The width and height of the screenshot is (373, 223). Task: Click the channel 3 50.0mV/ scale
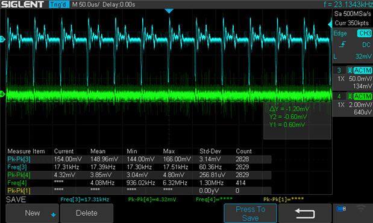[x=360, y=79]
